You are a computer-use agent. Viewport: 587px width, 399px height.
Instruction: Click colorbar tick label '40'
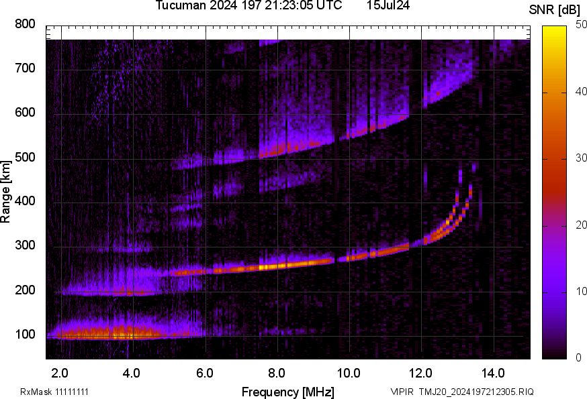pyautogui.click(x=582, y=92)
